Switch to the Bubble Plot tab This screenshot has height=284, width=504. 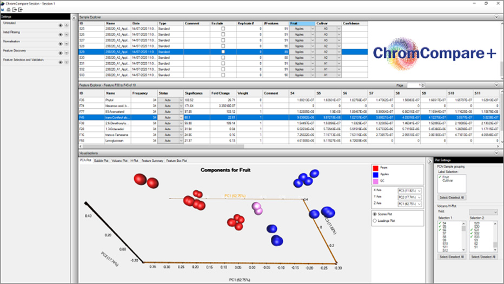point(101,161)
